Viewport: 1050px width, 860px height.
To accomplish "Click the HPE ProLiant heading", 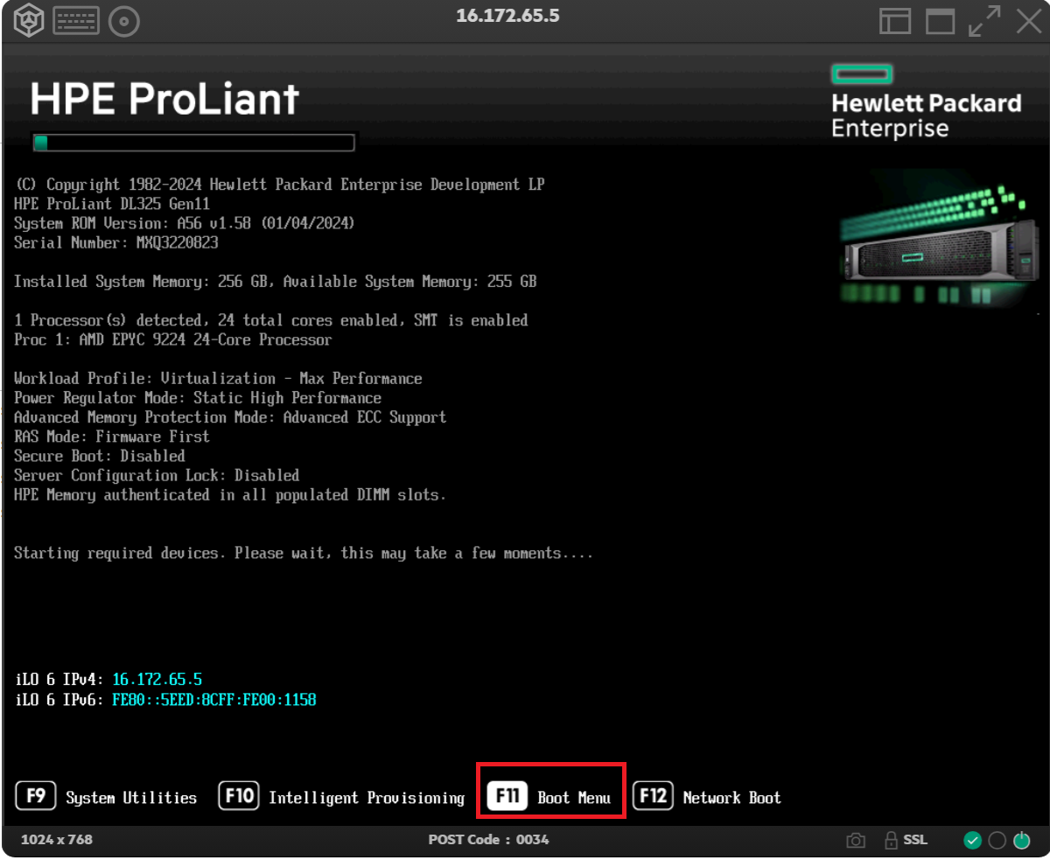I will (164, 100).
